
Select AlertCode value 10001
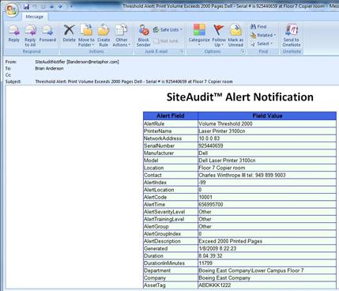point(205,197)
